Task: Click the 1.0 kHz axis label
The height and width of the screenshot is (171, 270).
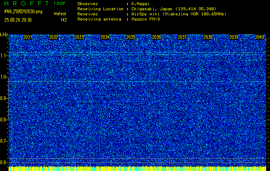Action: click(3, 77)
